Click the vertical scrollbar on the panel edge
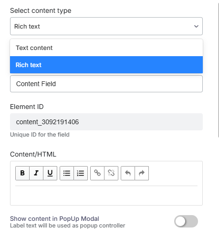 coord(219,70)
